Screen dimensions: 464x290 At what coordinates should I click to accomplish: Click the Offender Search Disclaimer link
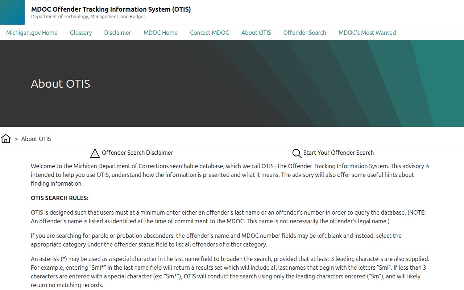pos(137,153)
